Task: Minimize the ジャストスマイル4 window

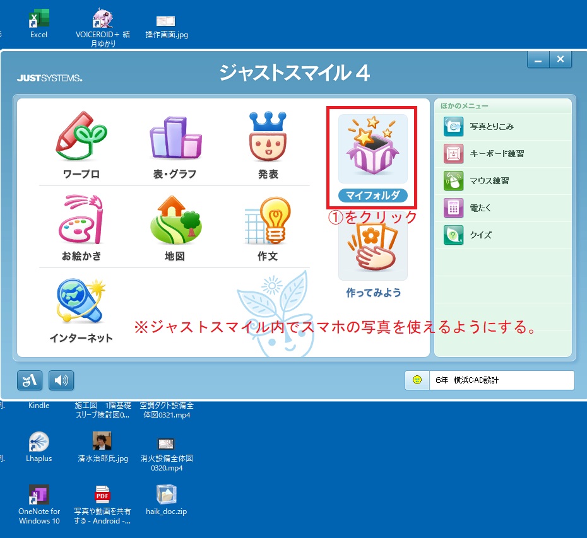Action: [x=538, y=59]
